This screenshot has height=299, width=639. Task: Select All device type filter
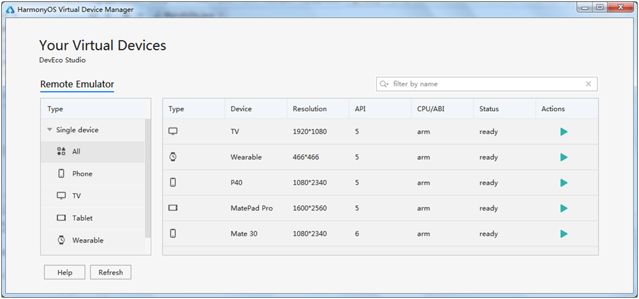click(92, 152)
